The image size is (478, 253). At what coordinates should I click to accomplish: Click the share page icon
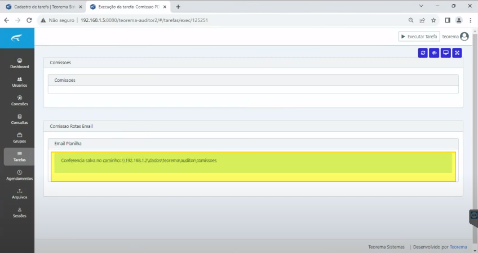pos(422,20)
